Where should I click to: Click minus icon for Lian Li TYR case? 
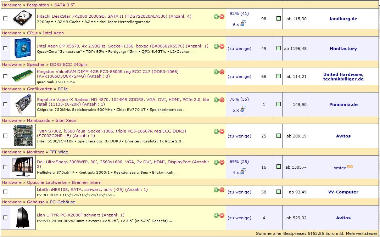tap(222, 215)
